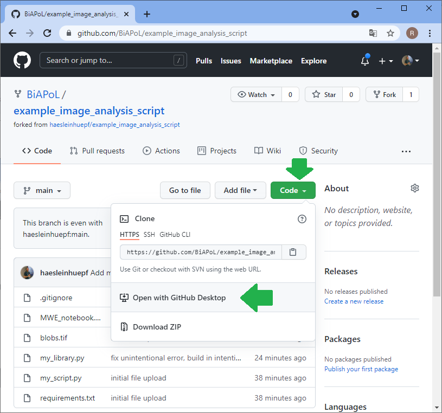The height and width of the screenshot is (413, 442).
Task: Bookmark this page with star icon
Action: point(390,33)
